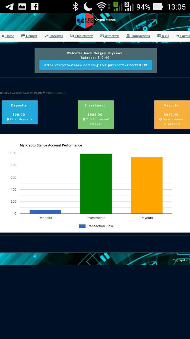The width and height of the screenshot is (190, 339).
Task: Click the Logout link
Action: [183, 36]
